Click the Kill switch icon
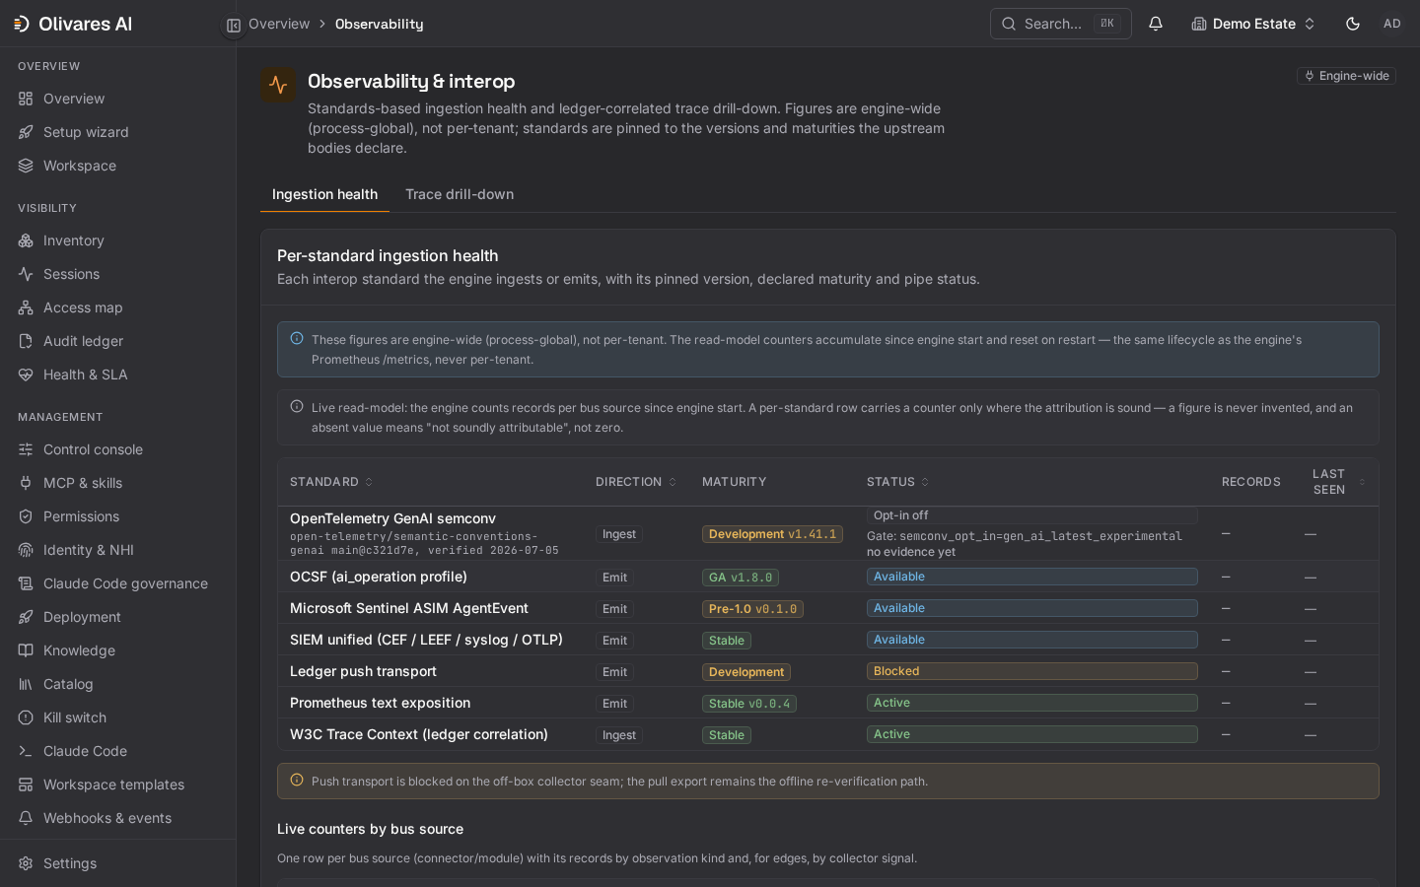 tap(26, 717)
